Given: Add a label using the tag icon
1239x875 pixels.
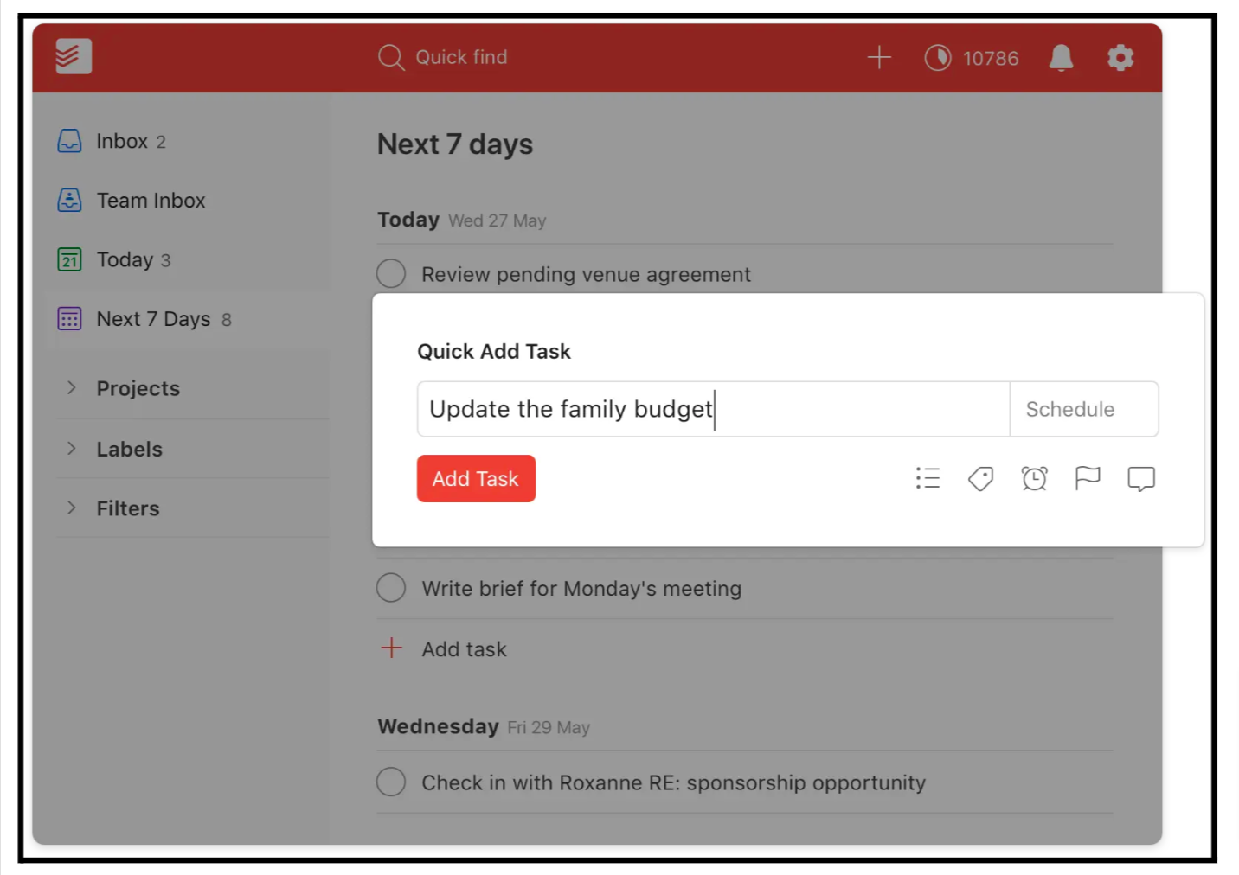Looking at the screenshot, I should click(981, 478).
